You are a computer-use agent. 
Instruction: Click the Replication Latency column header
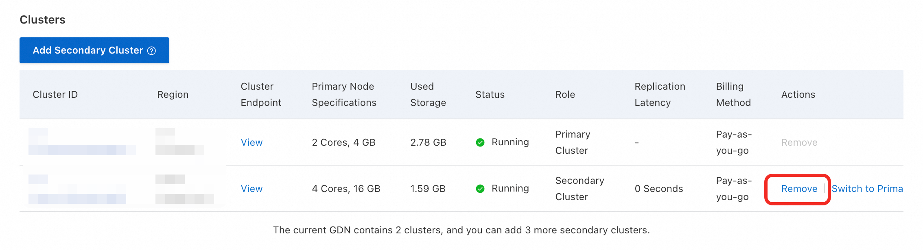point(659,95)
